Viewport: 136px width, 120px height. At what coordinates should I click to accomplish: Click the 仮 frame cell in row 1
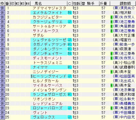click(2, 8)
